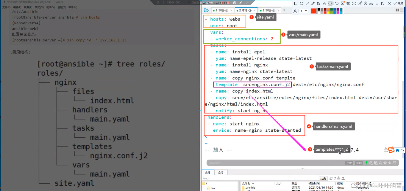Select the text annotation tool
Viewport: 406px width, 191px height.
coord(324,4)
